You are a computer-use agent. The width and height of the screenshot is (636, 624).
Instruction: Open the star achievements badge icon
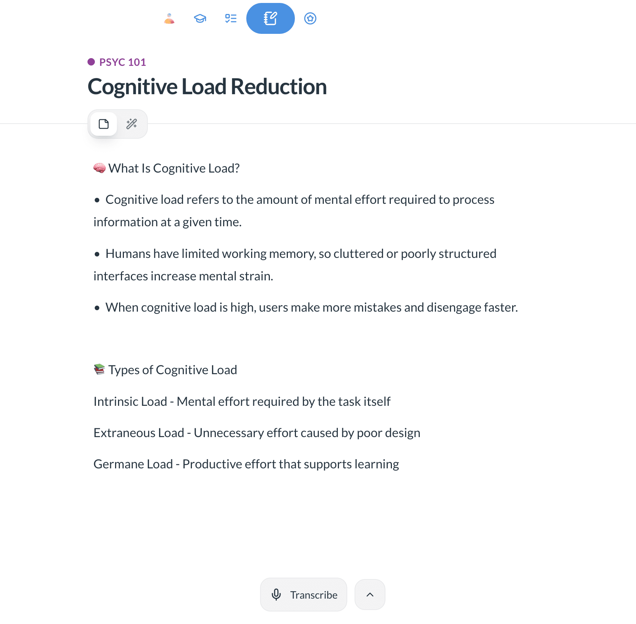pyautogui.click(x=310, y=18)
